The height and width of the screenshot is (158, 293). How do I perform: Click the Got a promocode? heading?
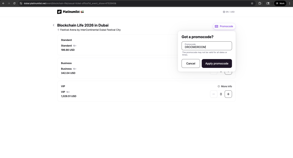[x=197, y=37]
